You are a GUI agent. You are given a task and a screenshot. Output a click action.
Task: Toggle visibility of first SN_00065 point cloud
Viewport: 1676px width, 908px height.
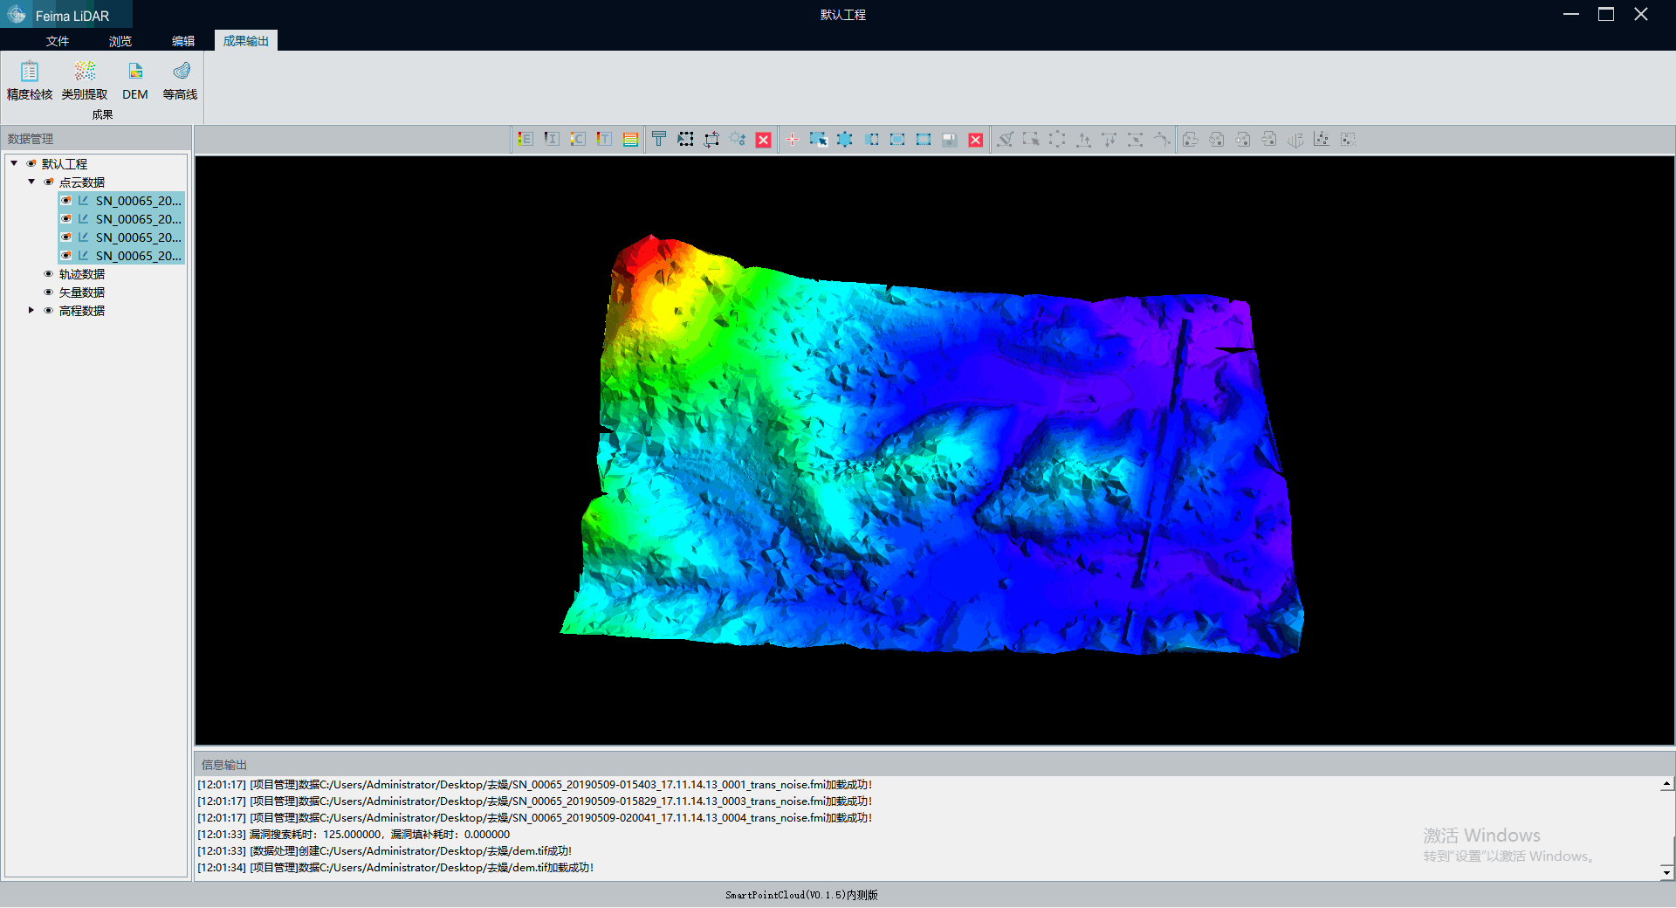tap(66, 200)
